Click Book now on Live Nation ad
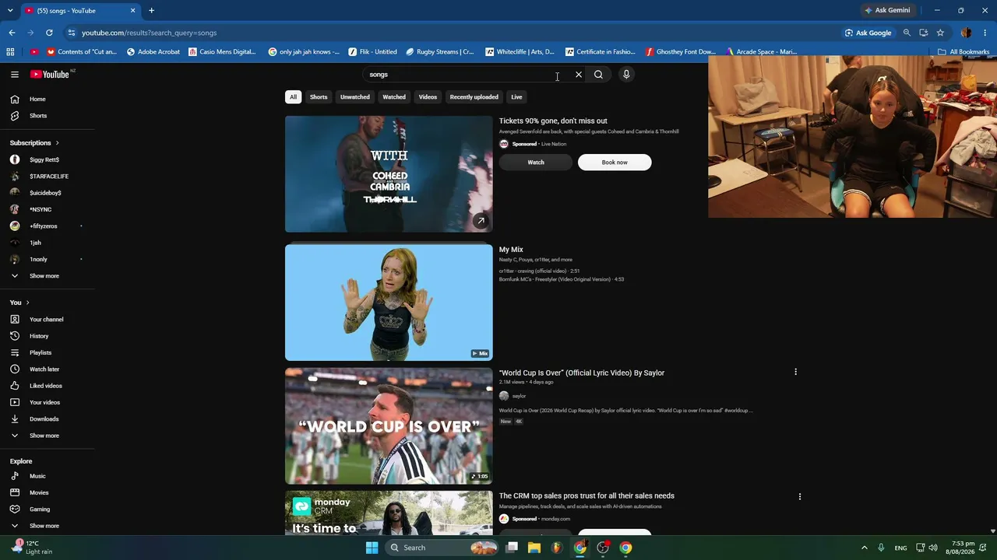 pos(615,163)
